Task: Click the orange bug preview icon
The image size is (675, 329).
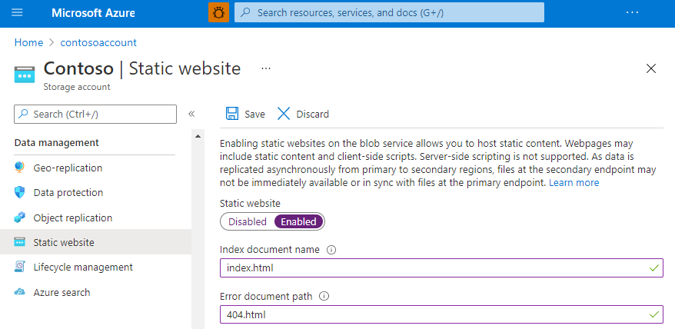Action: click(x=218, y=12)
